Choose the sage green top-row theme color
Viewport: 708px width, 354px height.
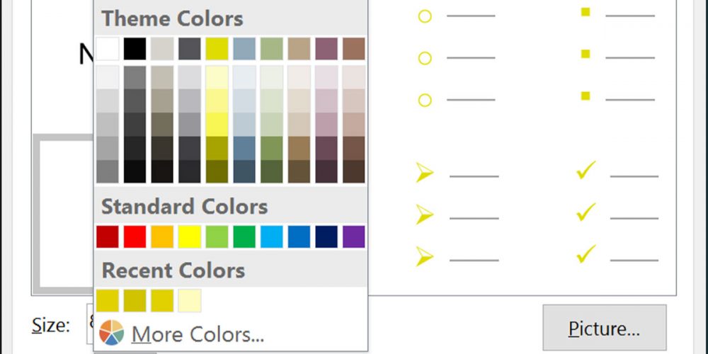271,49
